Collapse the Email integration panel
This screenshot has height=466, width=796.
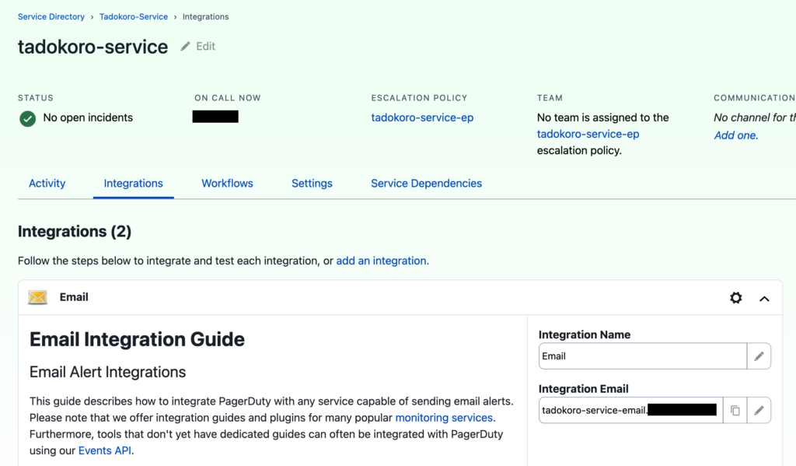[764, 299]
